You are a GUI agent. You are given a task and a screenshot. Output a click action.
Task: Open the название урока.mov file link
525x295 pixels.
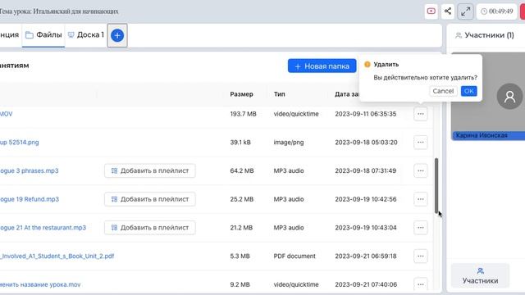pos(40,284)
